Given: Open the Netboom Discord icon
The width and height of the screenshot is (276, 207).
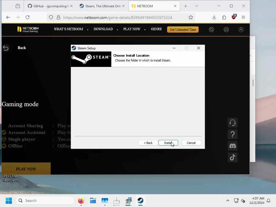Looking at the screenshot, I should coord(233,146).
